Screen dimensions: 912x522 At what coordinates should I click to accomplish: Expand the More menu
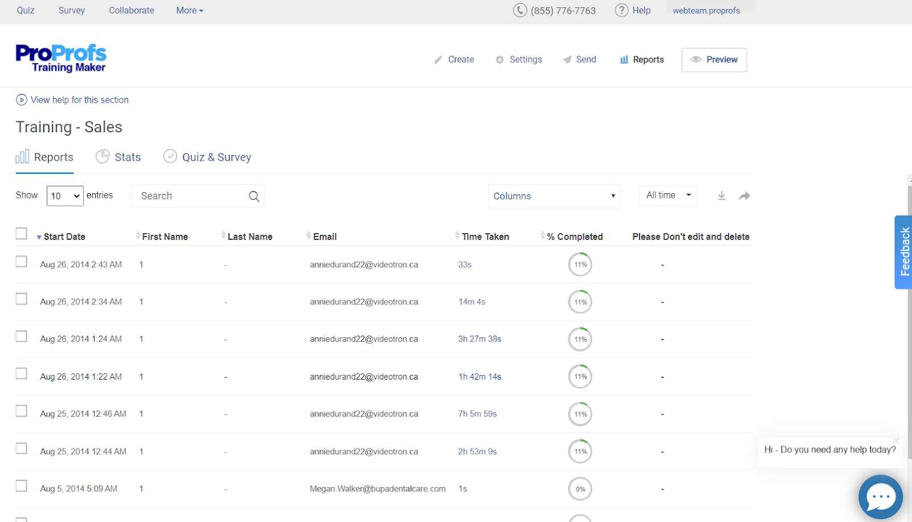189,10
